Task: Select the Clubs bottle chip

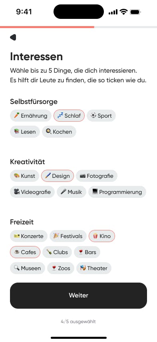Action: (57, 252)
